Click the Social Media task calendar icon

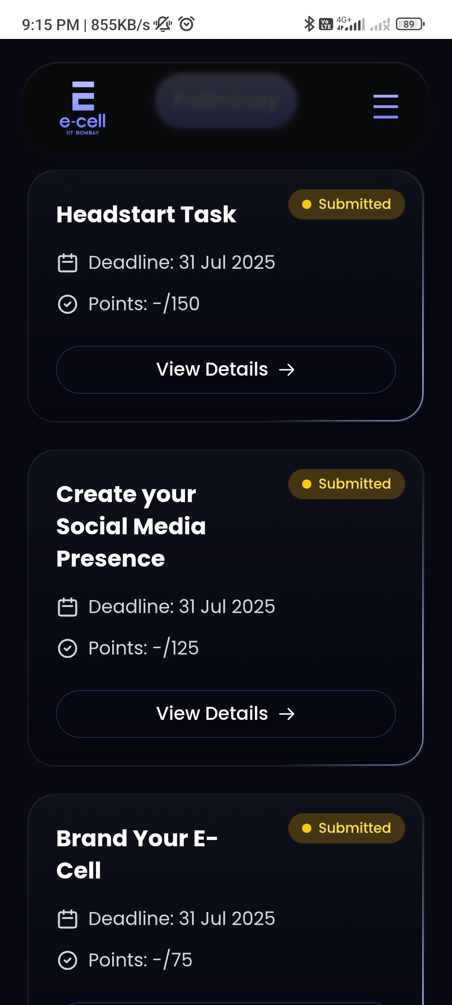tap(67, 607)
